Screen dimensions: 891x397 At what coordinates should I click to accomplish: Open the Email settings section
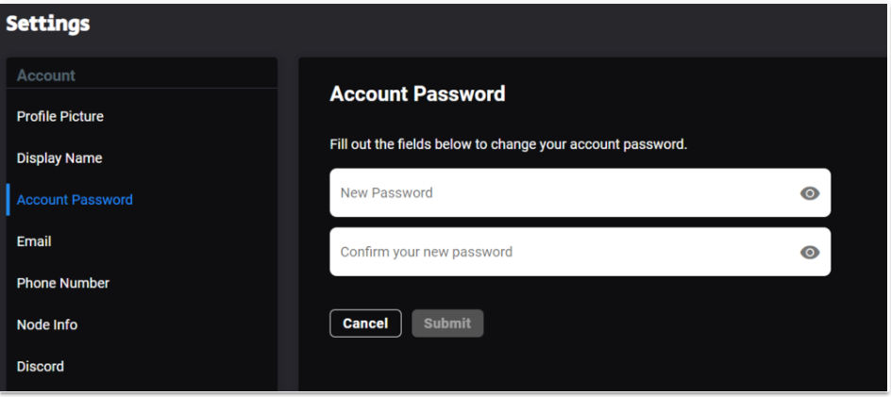(34, 241)
